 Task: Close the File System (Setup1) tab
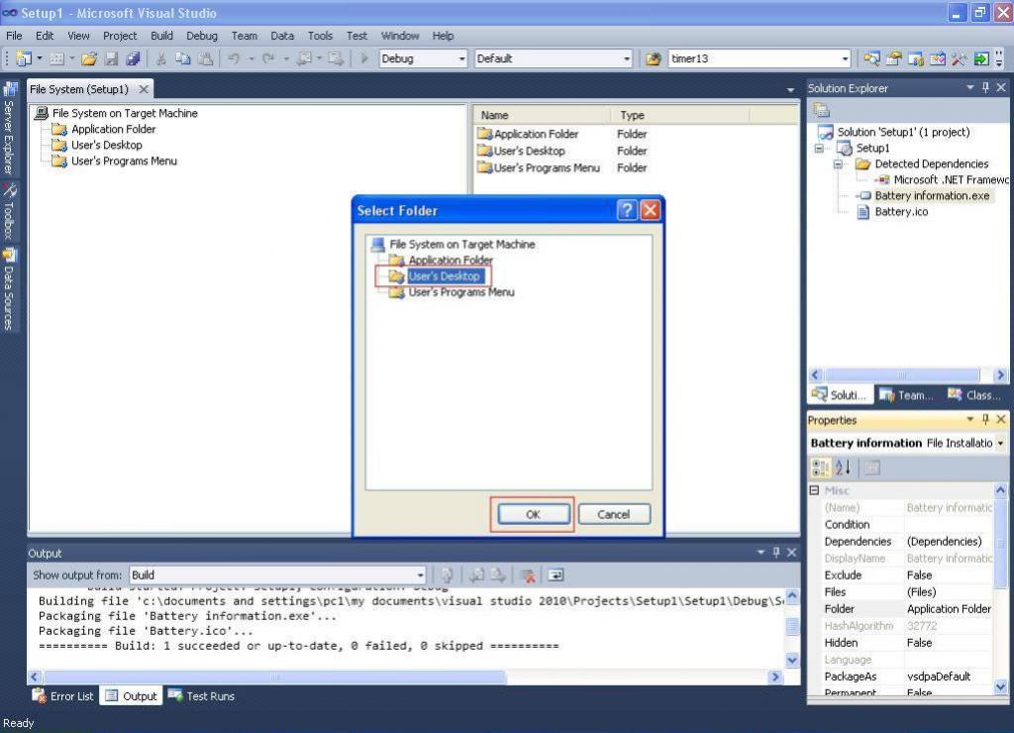tap(145, 89)
